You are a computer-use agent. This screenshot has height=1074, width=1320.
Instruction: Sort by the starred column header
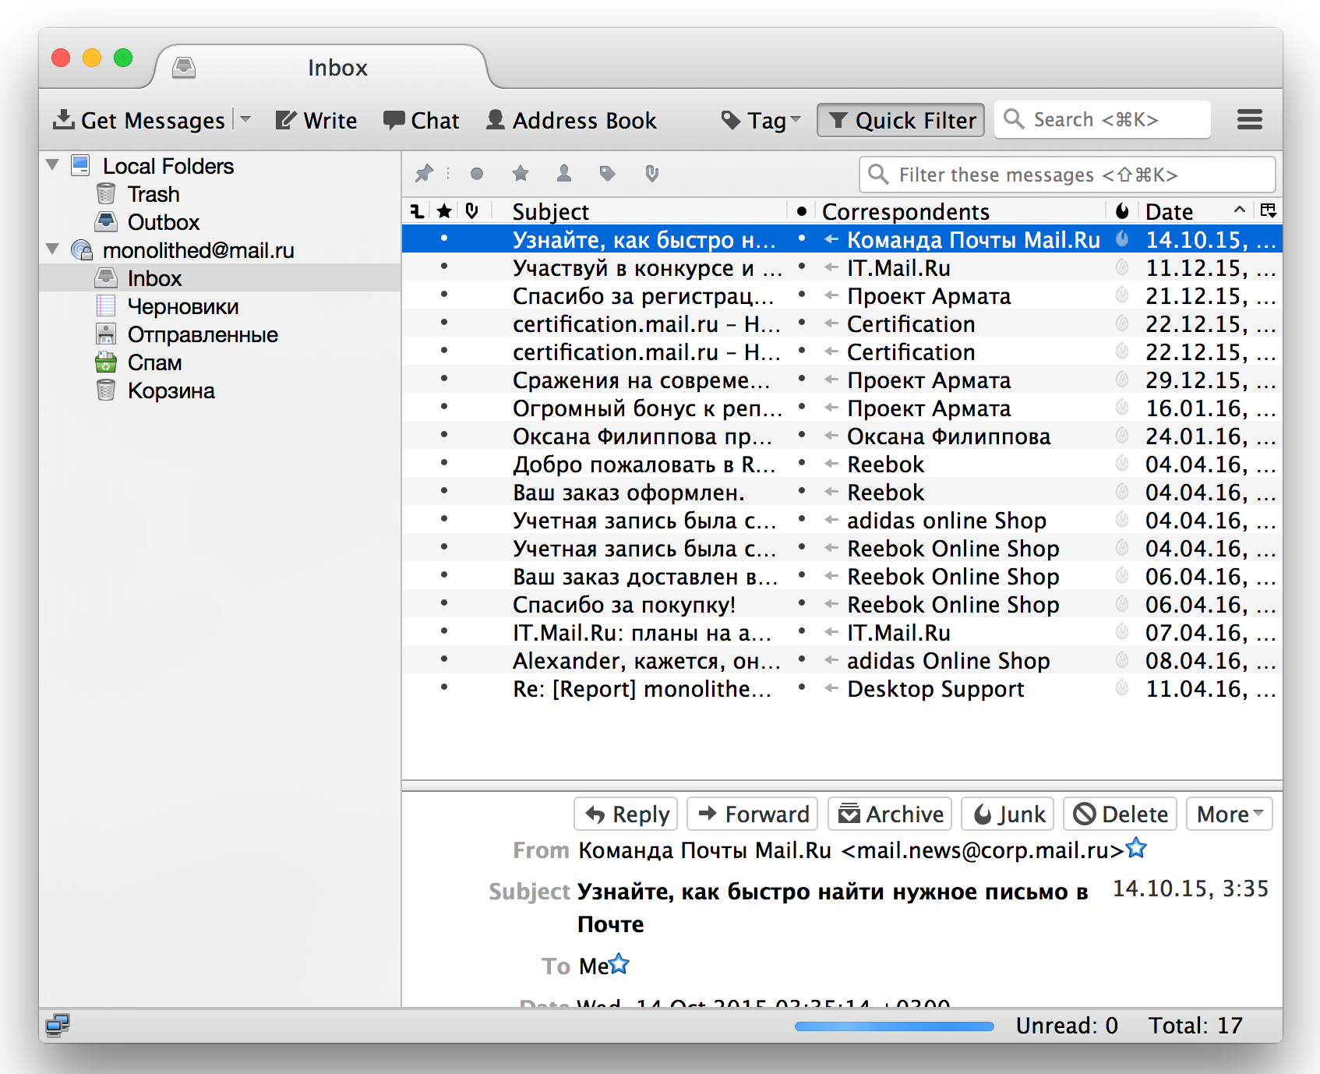click(444, 211)
